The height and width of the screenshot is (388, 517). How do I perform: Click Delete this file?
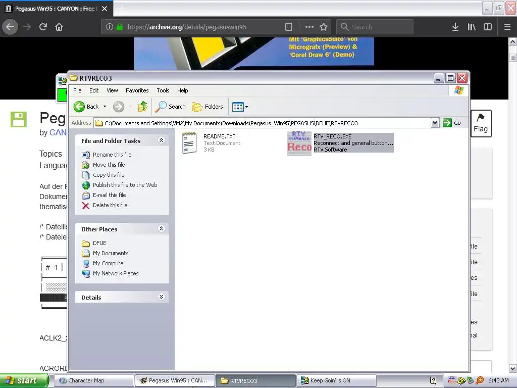point(110,205)
